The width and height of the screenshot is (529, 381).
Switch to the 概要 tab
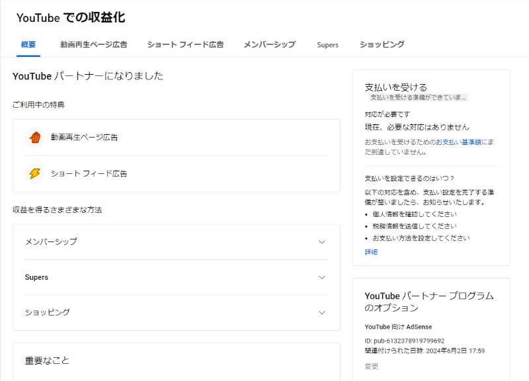click(28, 44)
